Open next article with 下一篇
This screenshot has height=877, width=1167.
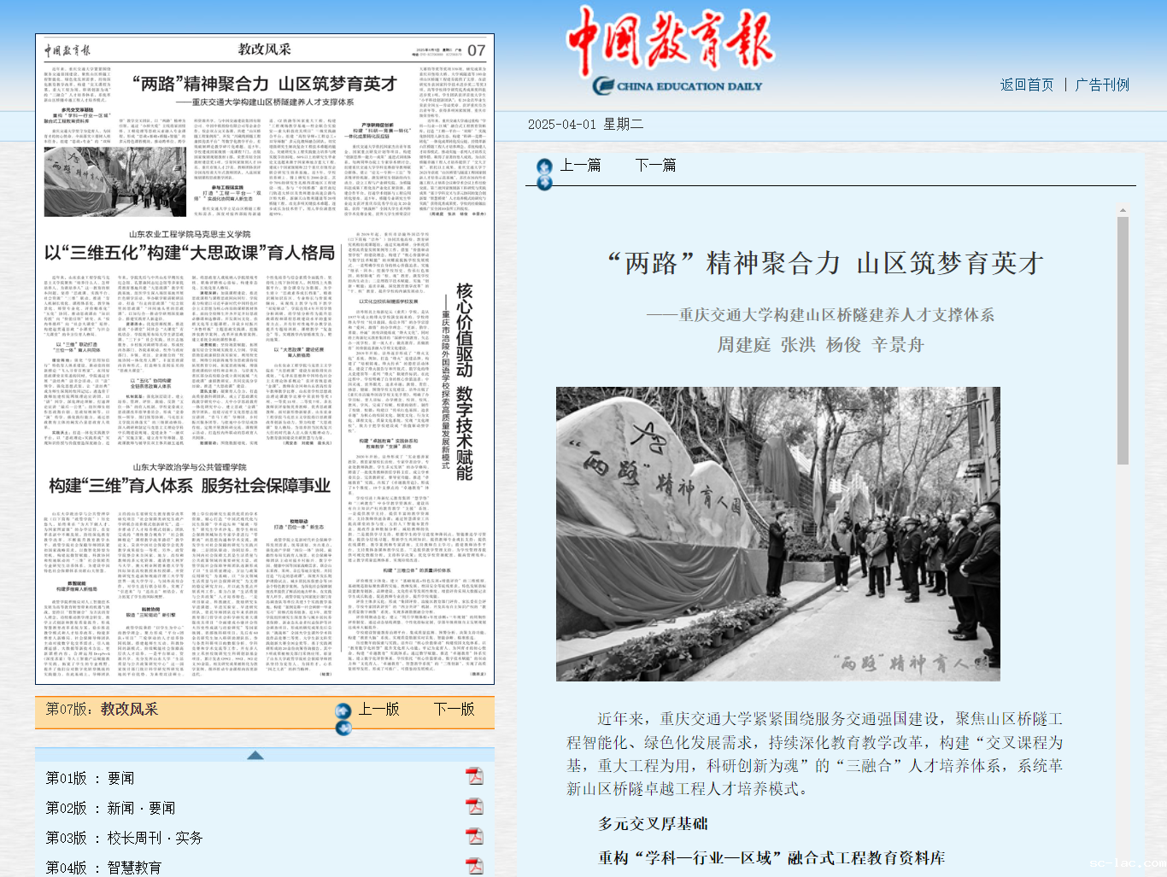(x=655, y=165)
